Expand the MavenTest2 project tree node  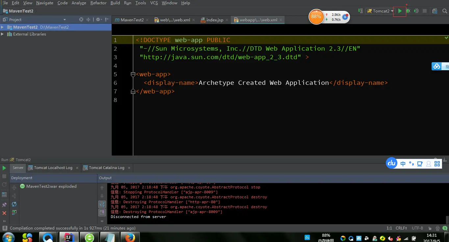3,27
